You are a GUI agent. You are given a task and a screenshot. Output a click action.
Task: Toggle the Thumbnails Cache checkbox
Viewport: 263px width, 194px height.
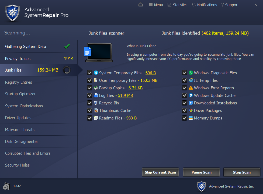[90, 111]
